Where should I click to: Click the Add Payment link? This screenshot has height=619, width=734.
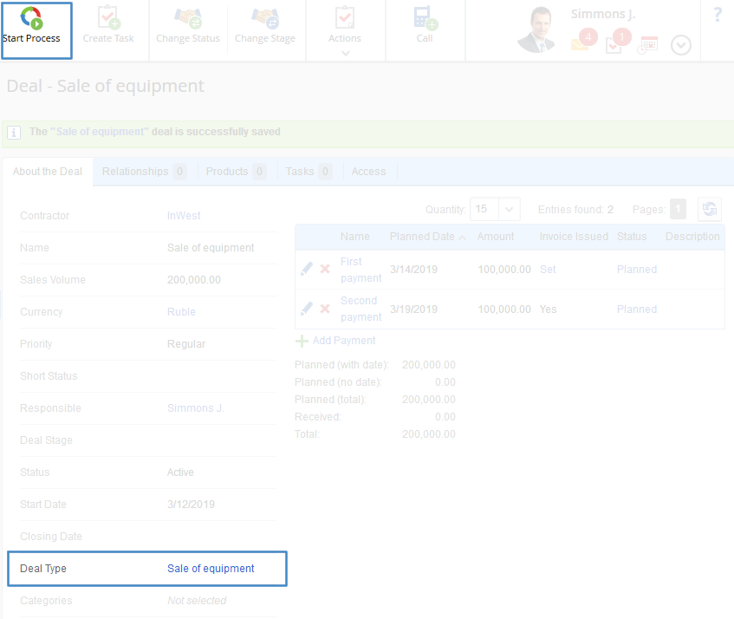pos(343,341)
